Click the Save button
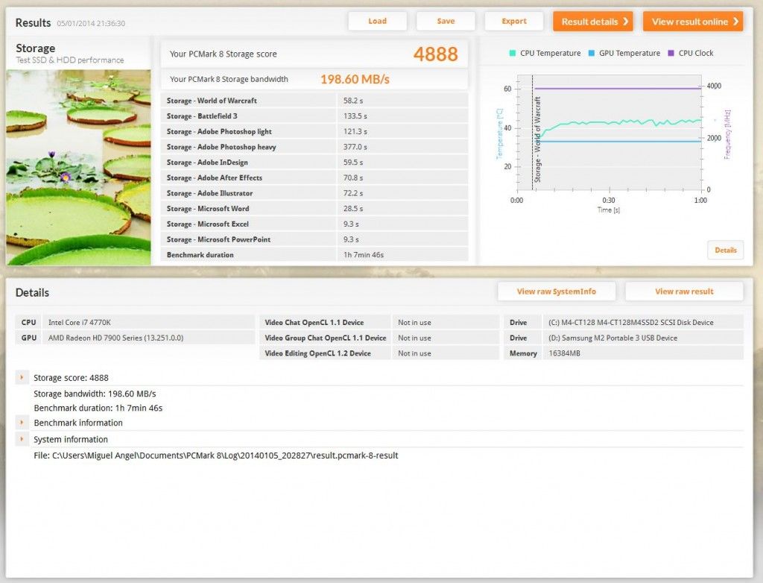This screenshot has width=763, height=583. coord(446,22)
